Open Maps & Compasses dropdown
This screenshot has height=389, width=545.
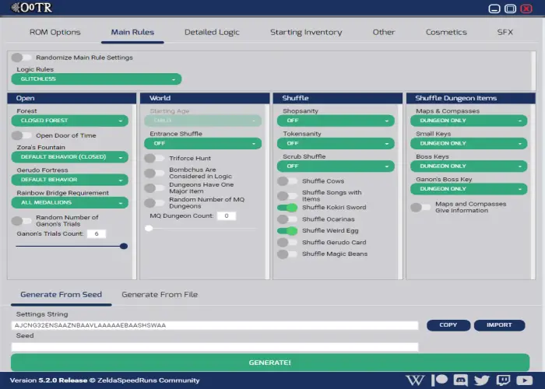(x=469, y=121)
